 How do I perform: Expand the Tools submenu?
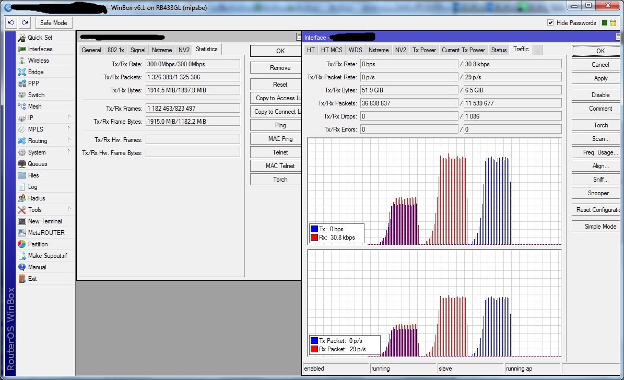[x=68, y=209]
